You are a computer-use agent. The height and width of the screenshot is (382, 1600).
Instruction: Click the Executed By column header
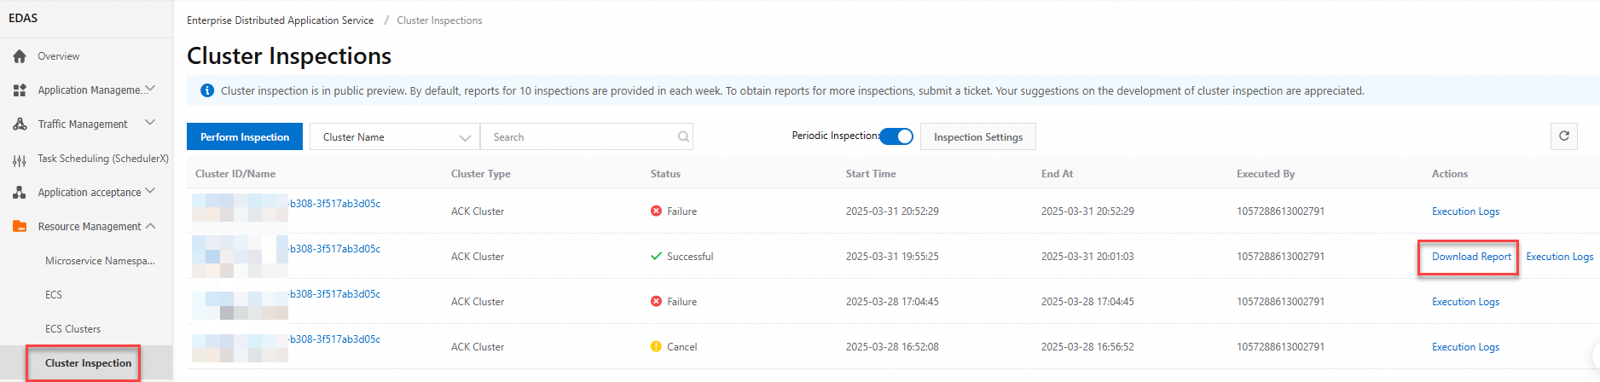pyautogui.click(x=1266, y=173)
